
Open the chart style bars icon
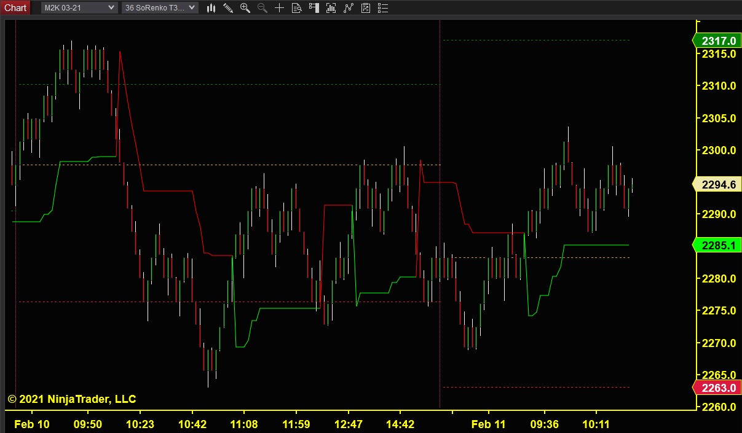pos(211,7)
